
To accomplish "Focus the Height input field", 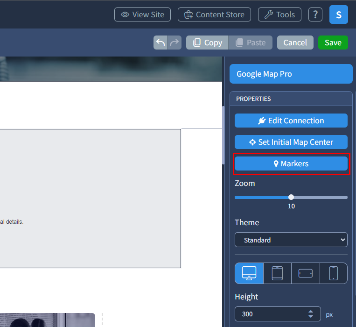I will 278,314.
